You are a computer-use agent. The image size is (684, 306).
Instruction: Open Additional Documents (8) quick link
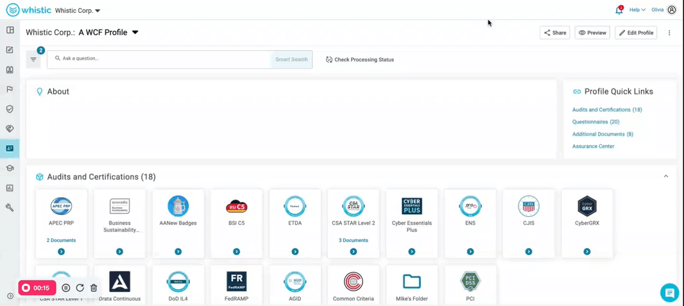click(x=603, y=134)
